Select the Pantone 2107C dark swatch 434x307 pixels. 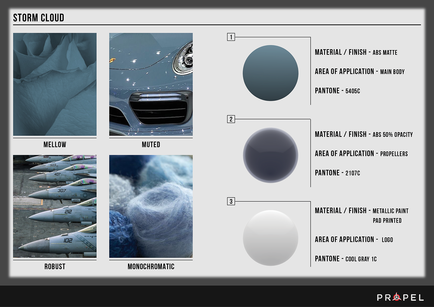tap(270, 155)
